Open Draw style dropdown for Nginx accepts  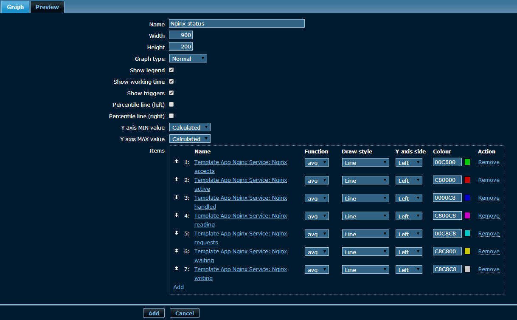365,162
